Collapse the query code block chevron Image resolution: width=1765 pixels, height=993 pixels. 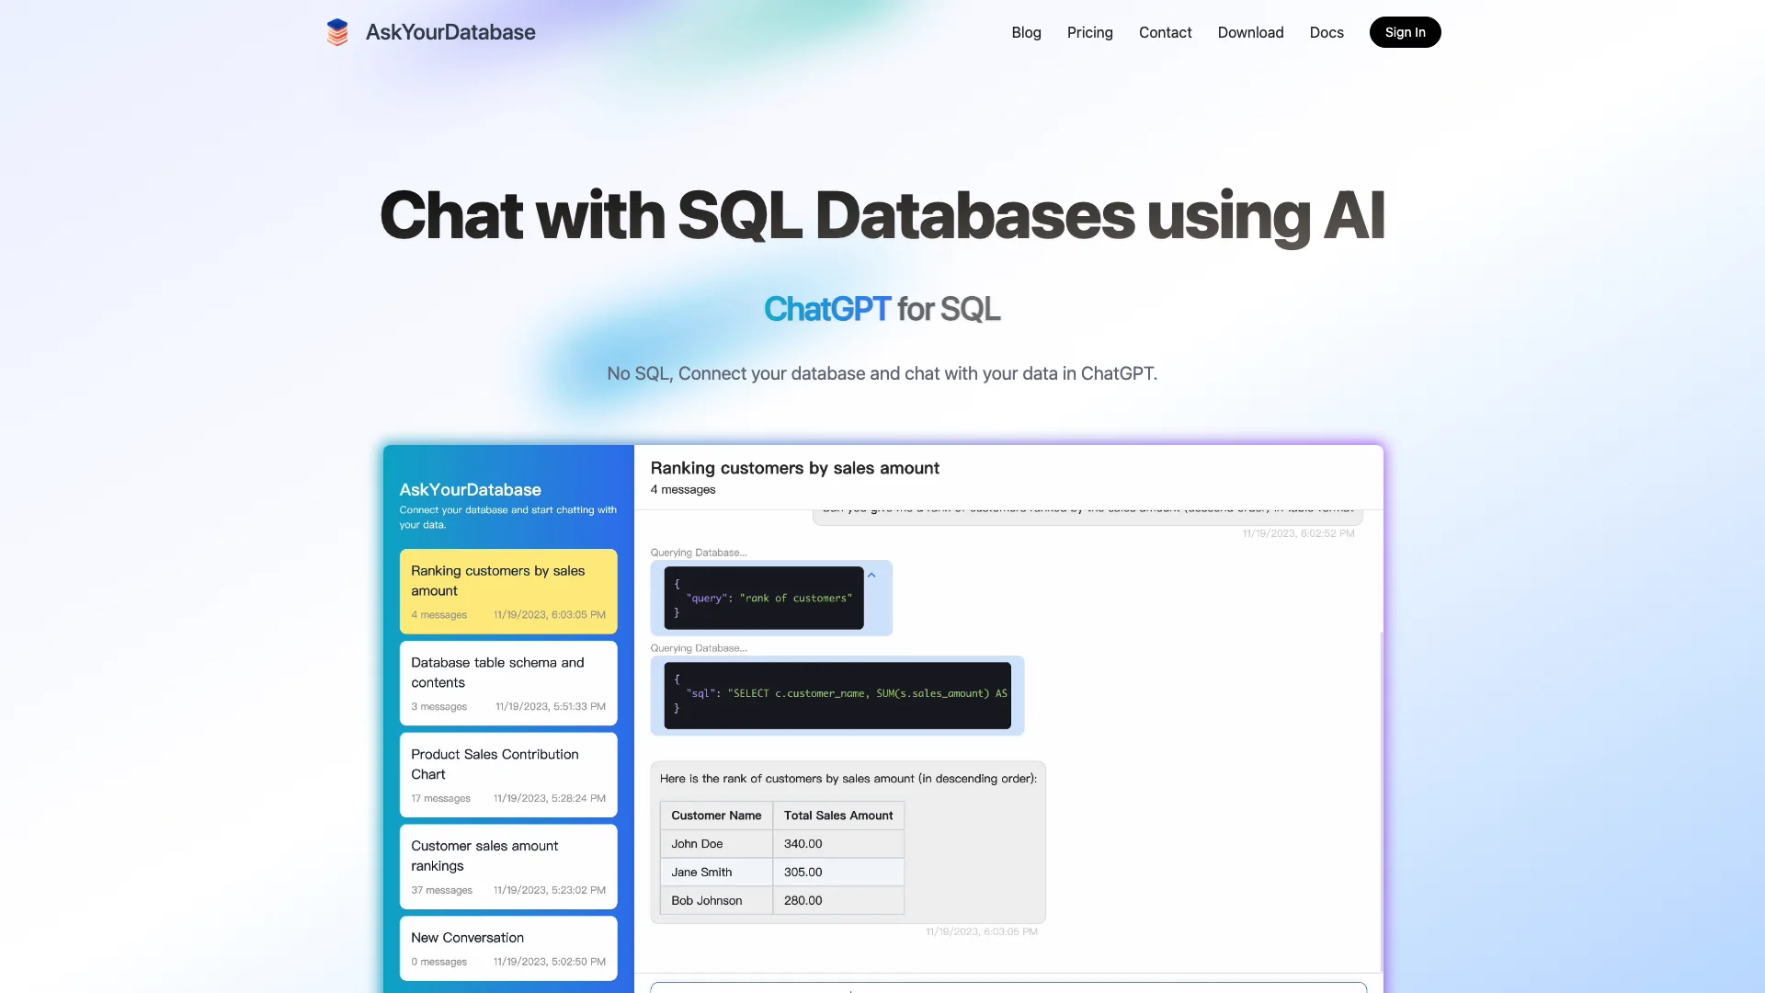[871, 576]
